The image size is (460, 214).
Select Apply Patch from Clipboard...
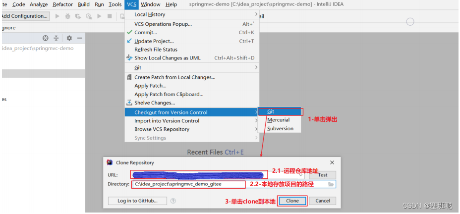coord(192,95)
